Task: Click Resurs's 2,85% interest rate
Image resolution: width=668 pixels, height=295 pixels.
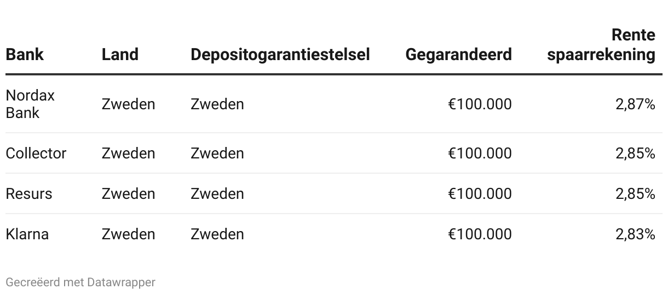Action: coord(635,194)
